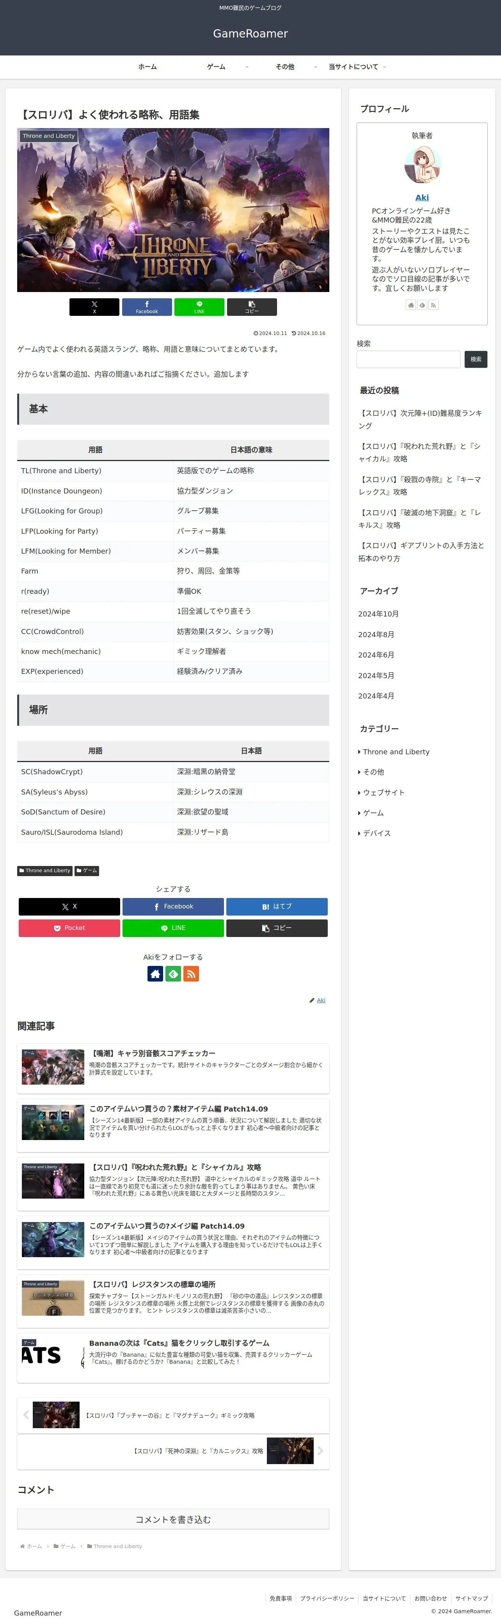
Task: Share via large LINE button below article
Action: click(173, 928)
